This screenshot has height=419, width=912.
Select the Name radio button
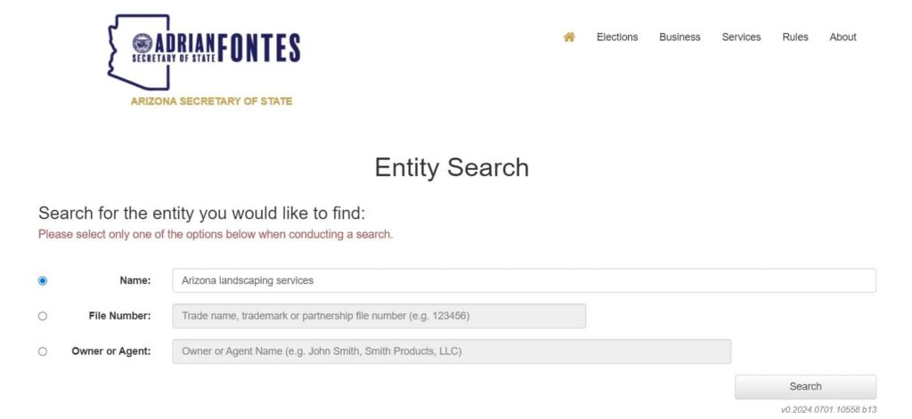(x=43, y=281)
